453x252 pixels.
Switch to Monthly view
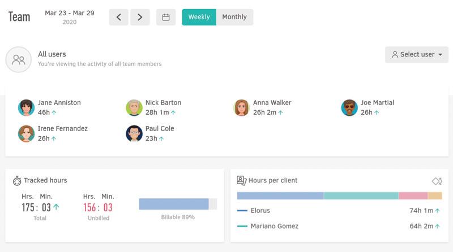point(234,17)
